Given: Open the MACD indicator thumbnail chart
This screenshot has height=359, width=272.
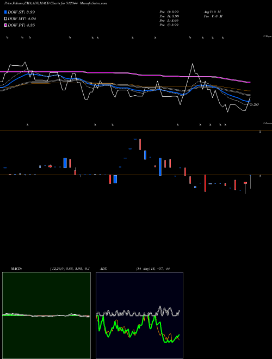Looking at the screenshot, I should point(46,315).
